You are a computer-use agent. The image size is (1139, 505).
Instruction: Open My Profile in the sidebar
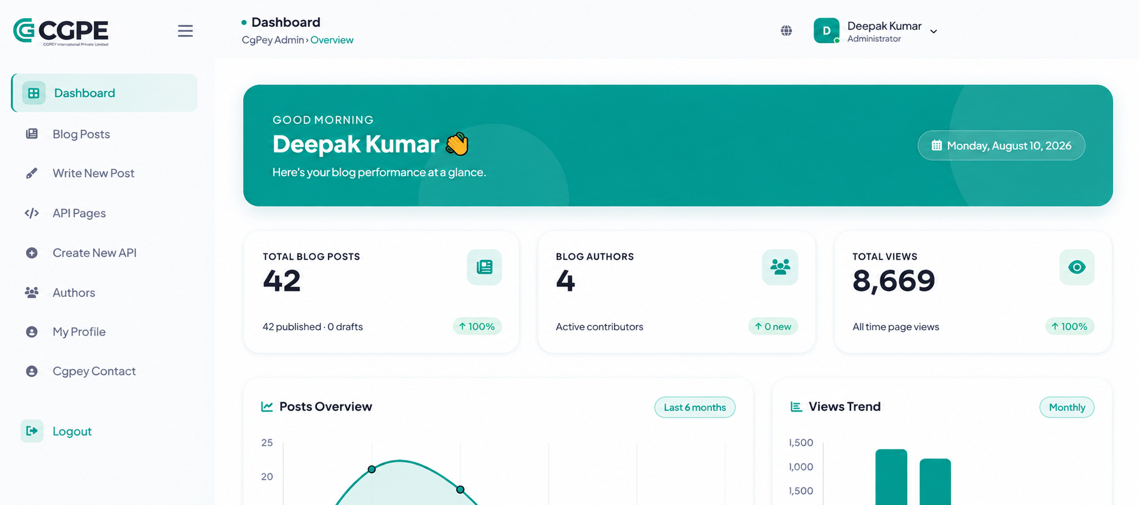coord(79,331)
